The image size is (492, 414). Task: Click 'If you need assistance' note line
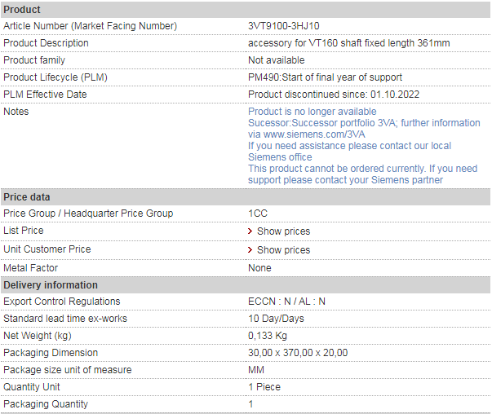(349, 146)
